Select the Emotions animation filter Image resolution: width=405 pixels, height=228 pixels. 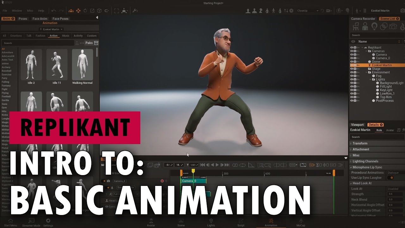click(x=16, y=36)
